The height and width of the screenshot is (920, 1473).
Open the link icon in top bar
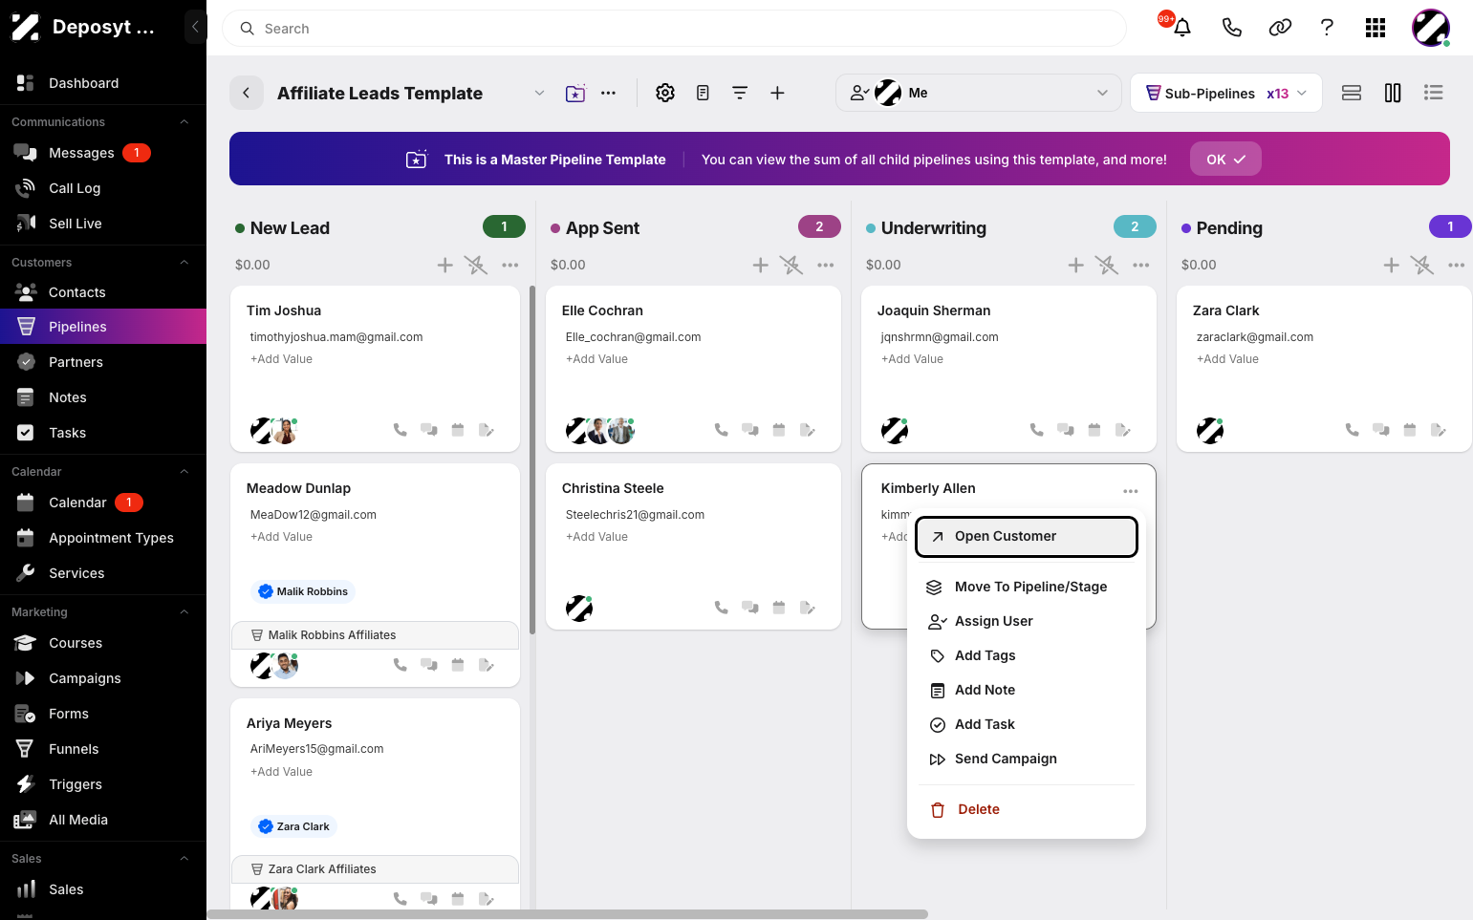point(1280,28)
